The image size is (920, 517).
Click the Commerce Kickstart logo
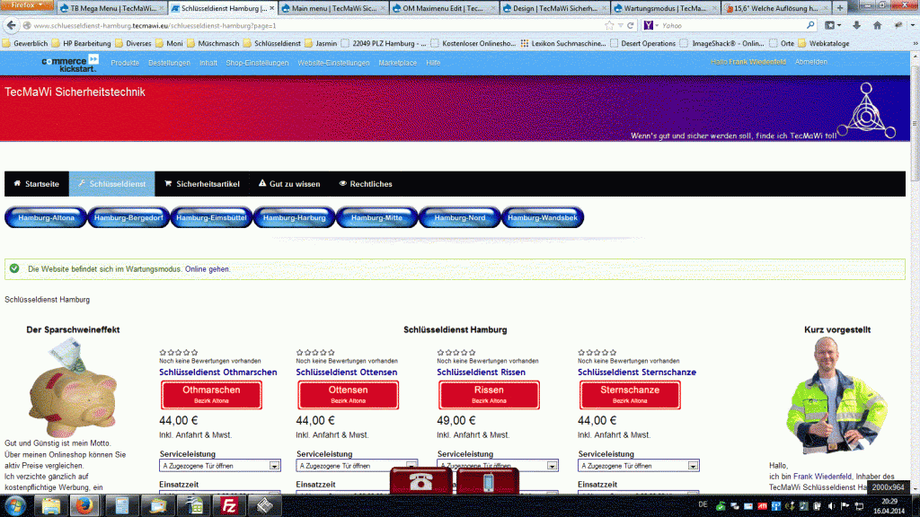pyautogui.click(x=69, y=62)
